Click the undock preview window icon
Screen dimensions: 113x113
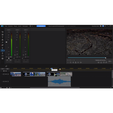click(106, 62)
